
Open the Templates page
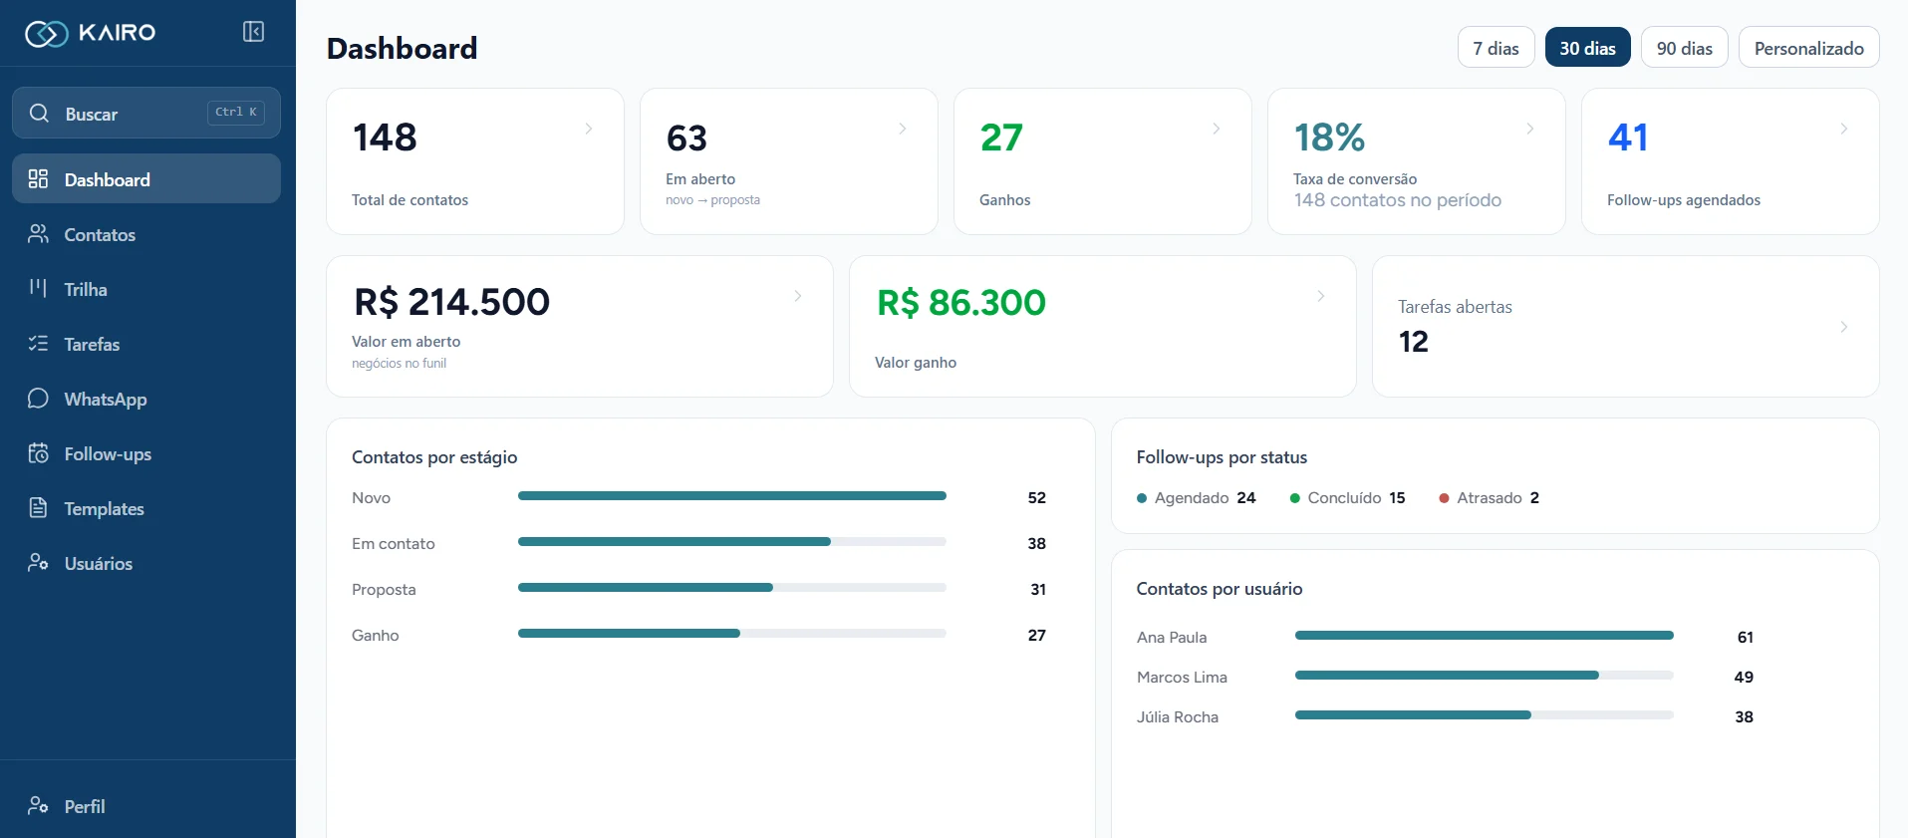pyautogui.click(x=146, y=508)
